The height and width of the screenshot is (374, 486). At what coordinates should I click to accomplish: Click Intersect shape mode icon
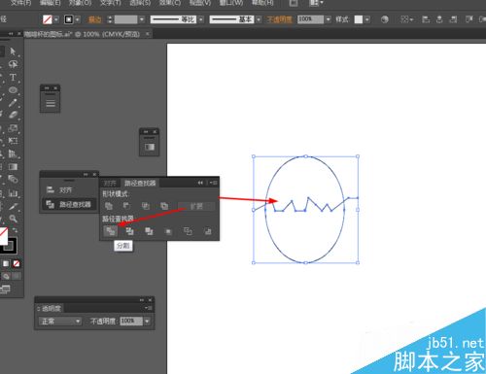click(x=146, y=206)
